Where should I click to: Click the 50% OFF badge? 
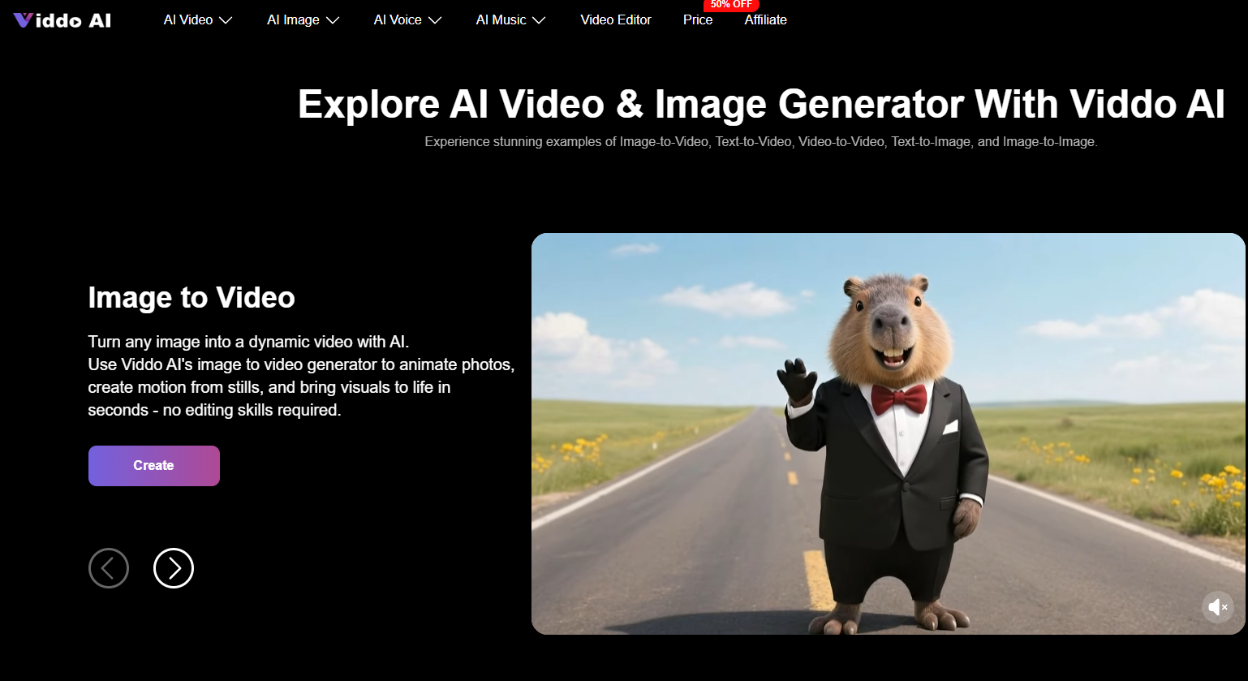731,5
